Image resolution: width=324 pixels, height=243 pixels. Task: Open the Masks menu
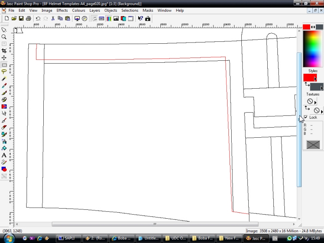click(x=148, y=11)
